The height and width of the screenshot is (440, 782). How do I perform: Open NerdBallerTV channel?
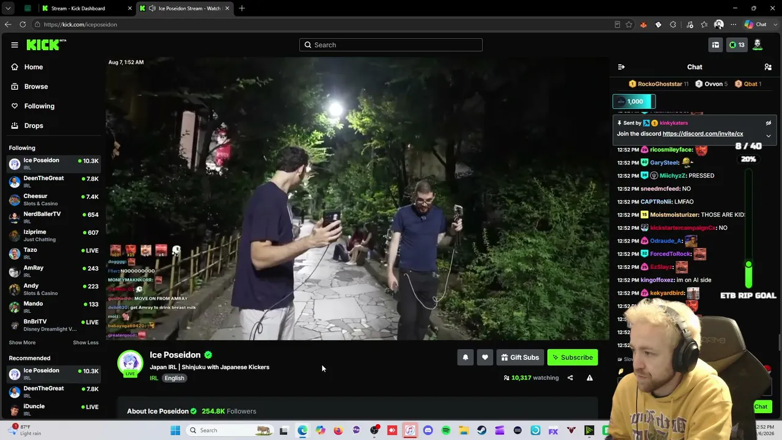54,218
